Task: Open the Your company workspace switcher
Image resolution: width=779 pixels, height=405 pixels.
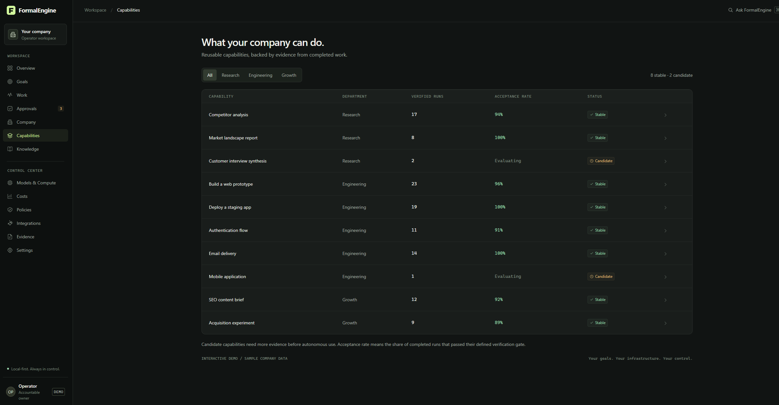Action: [35, 34]
